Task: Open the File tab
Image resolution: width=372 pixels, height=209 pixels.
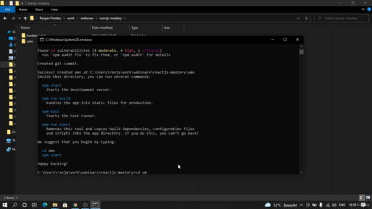Action: (x=8, y=9)
